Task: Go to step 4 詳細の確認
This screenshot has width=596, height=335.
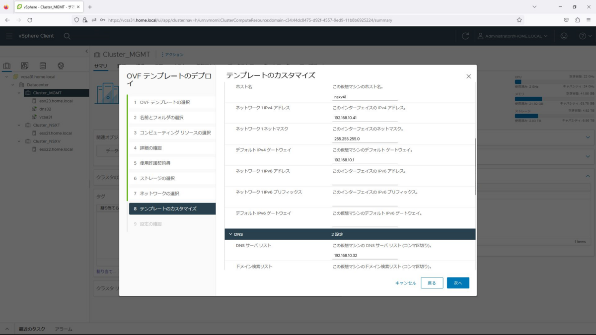Action: tap(171, 148)
